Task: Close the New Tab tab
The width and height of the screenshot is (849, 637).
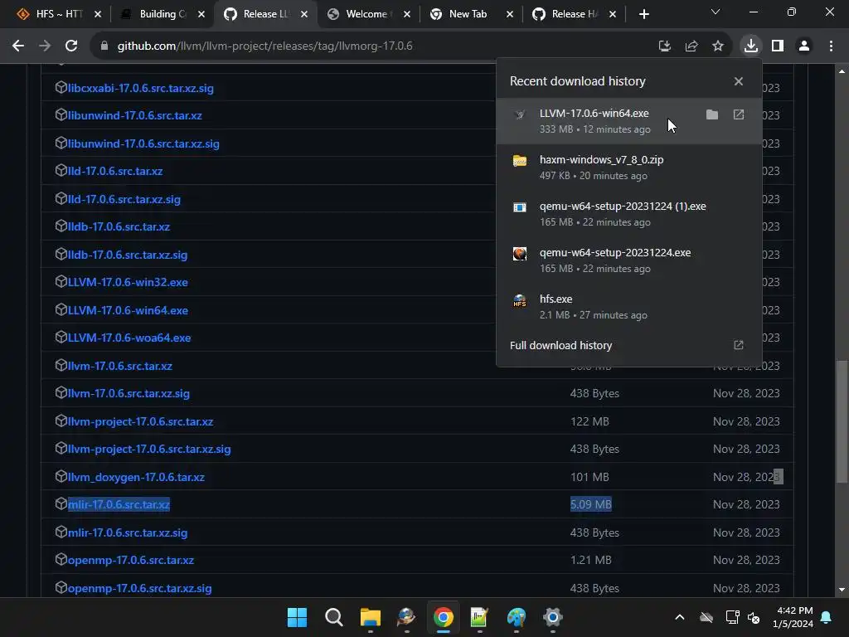Action: (x=510, y=14)
